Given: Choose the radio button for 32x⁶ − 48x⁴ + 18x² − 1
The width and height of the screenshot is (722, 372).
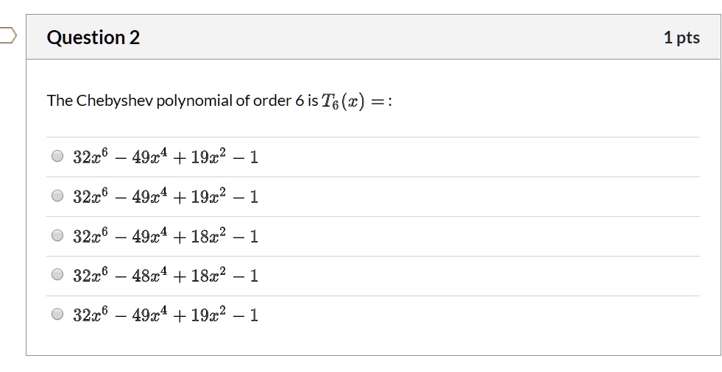Looking at the screenshot, I should (57, 274).
